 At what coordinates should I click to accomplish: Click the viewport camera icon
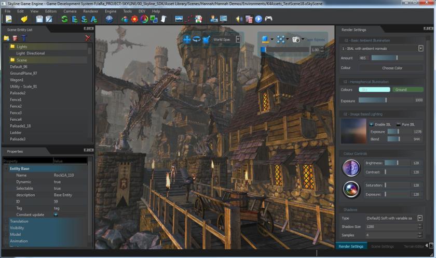(296, 39)
